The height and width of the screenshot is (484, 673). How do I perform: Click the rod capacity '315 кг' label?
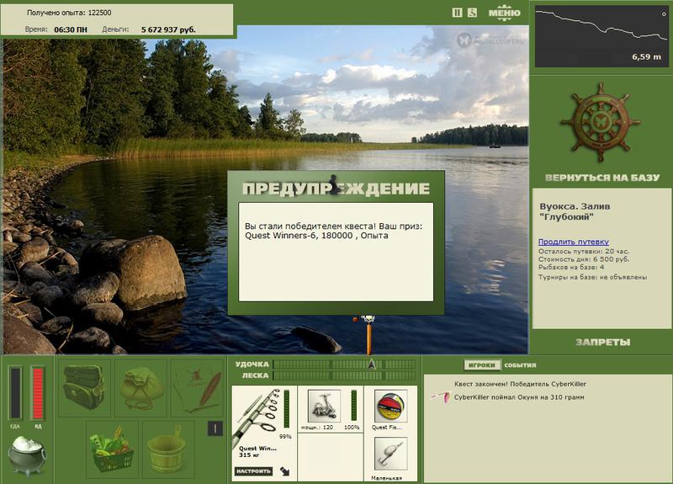point(249,455)
